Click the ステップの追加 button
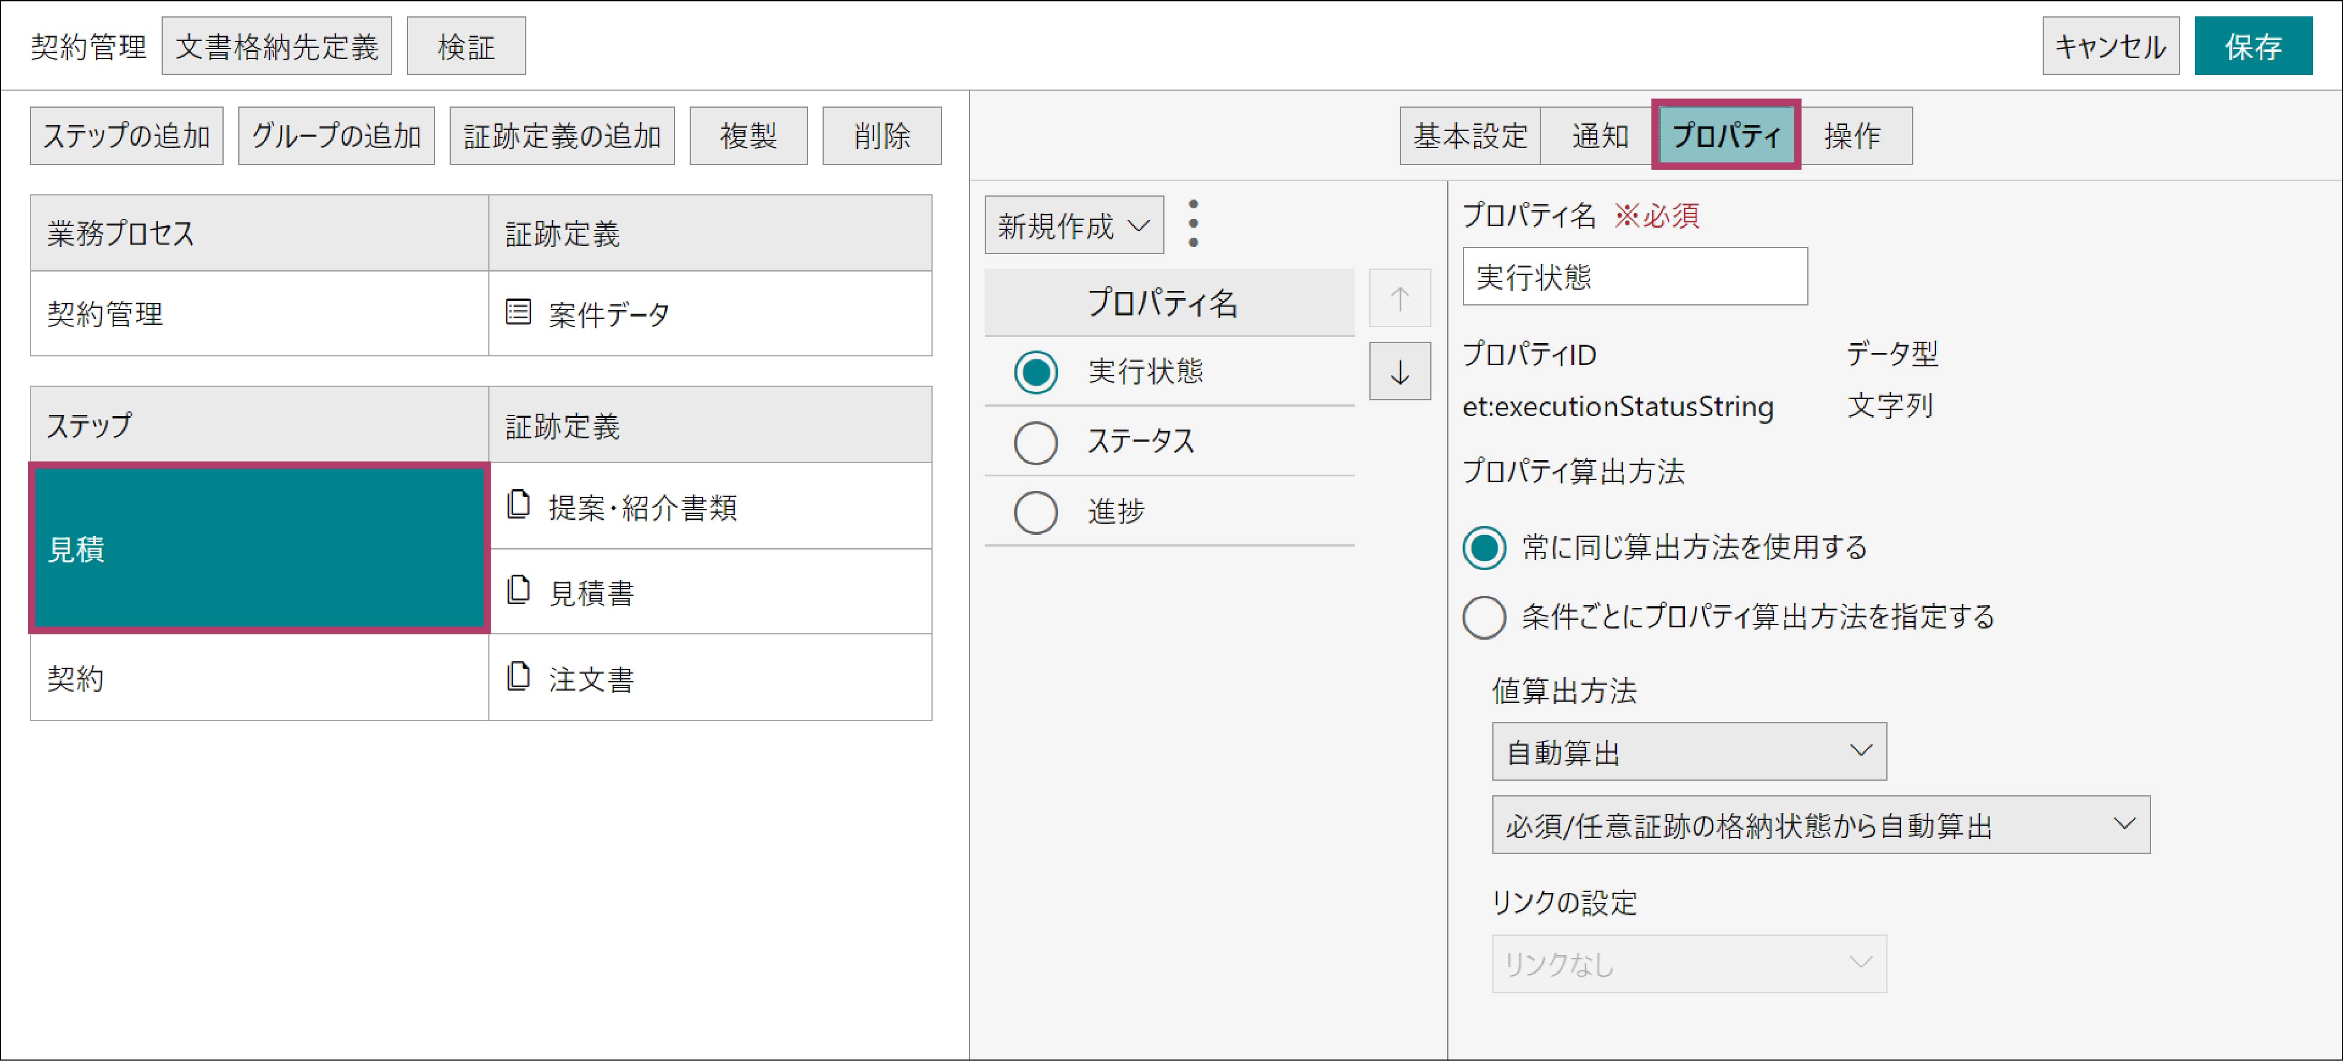This screenshot has width=2343, height=1061. pyautogui.click(x=126, y=135)
